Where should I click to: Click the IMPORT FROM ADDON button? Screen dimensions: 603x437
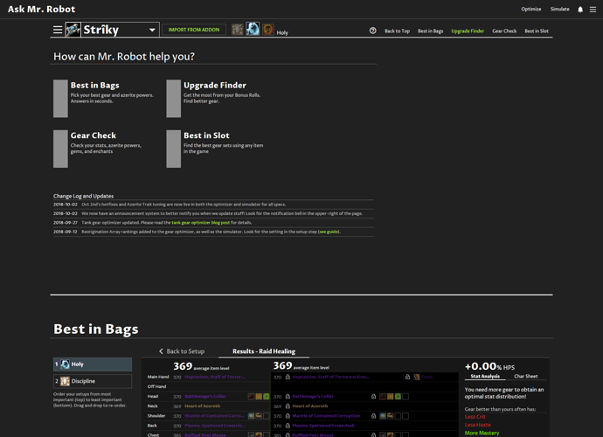point(194,30)
